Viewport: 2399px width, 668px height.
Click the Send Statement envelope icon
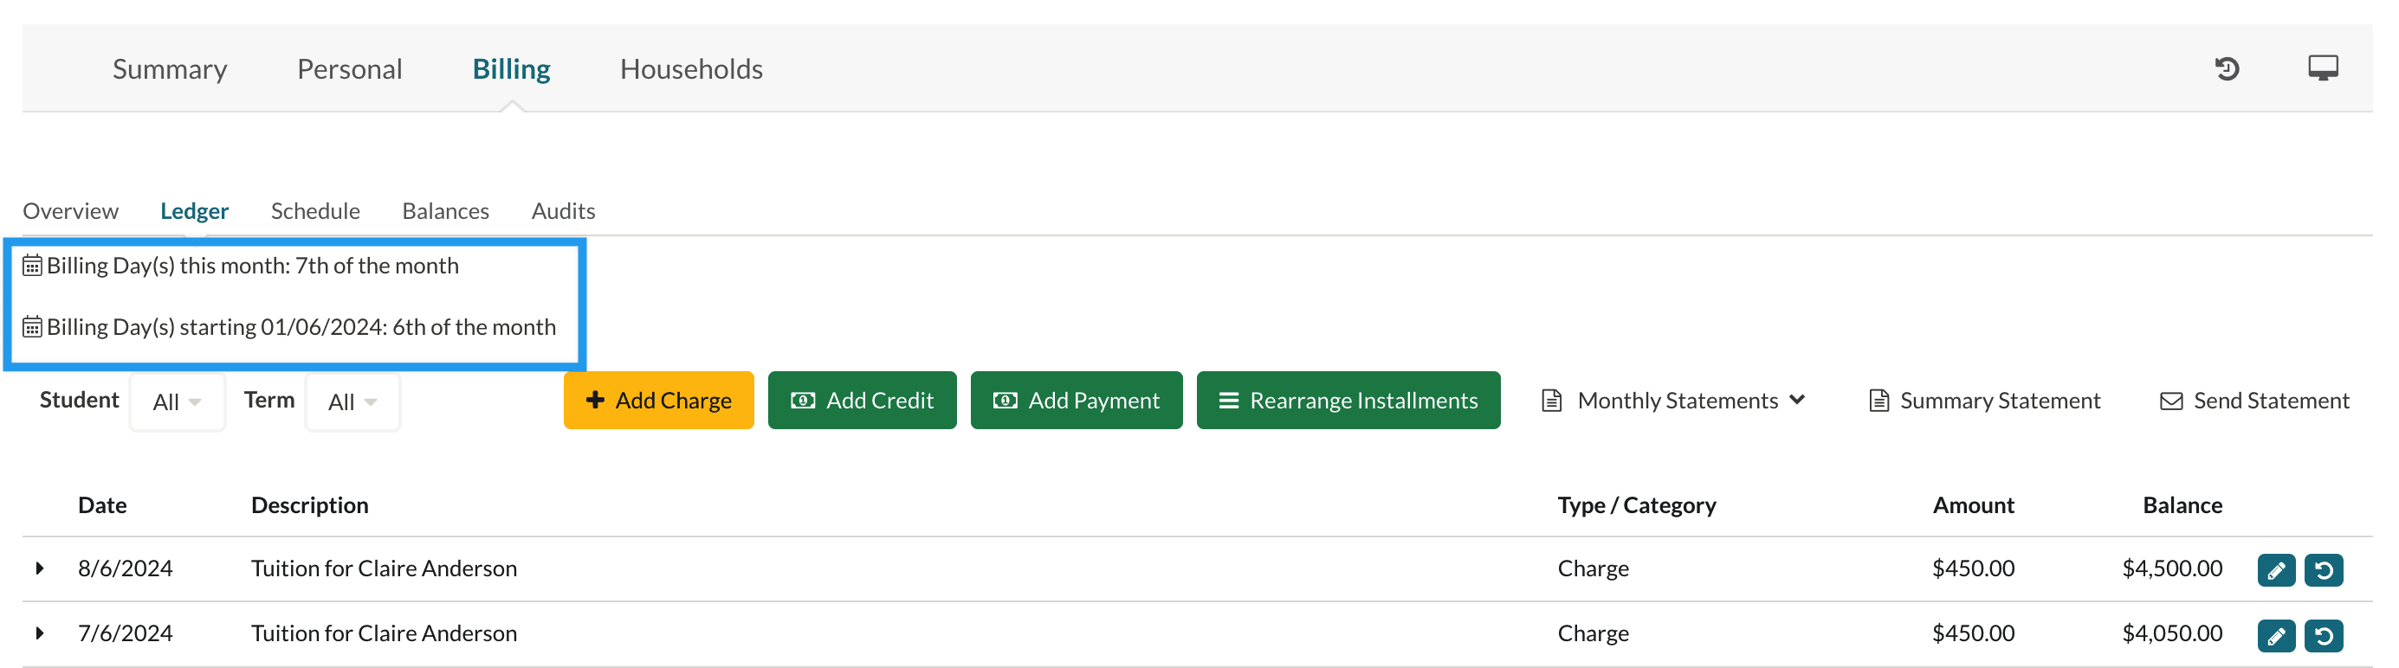coord(2171,401)
